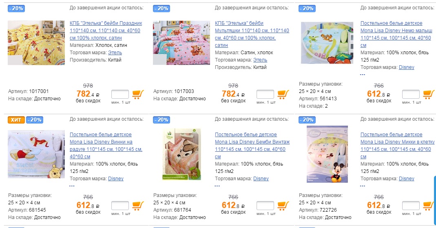Expand details under Немо малыш description
This screenshot has height=228, width=436.
363,75
